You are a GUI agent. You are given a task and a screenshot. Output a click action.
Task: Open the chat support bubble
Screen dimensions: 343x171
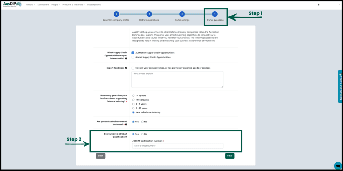coord(338,166)
